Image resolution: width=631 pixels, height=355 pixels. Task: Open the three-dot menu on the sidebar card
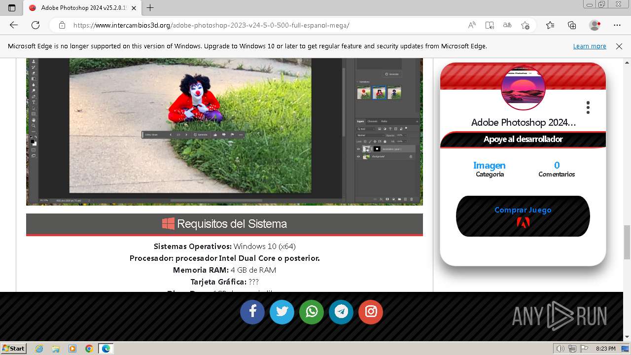click(x=588, y=107)
